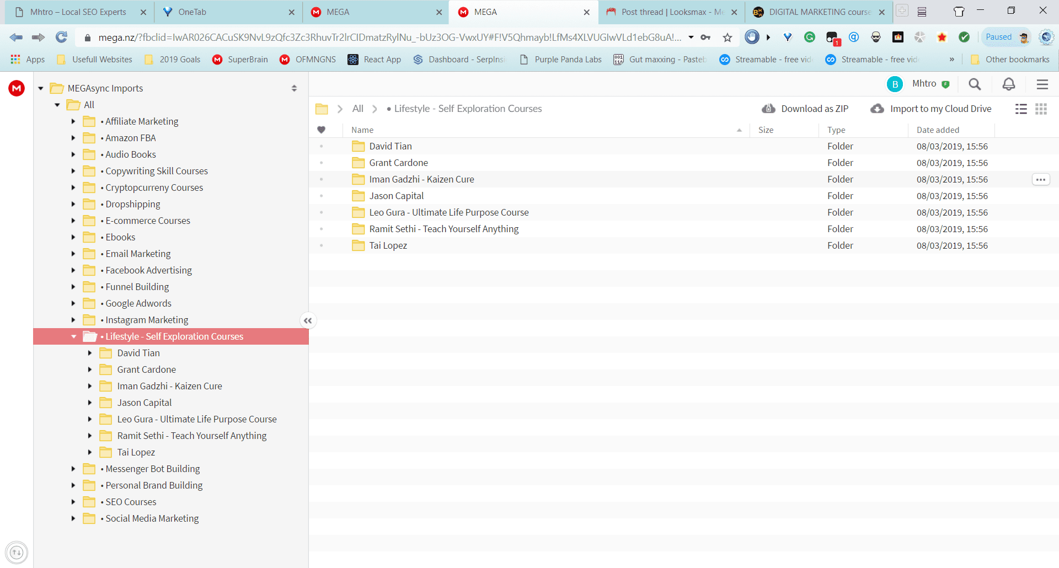
Task: Open transfers icon at bottom left
Action: [x=17, y=552]
